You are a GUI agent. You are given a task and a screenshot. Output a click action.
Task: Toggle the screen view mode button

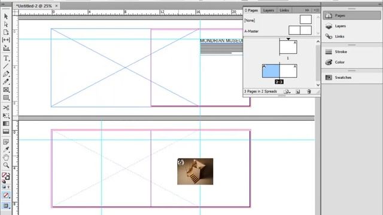click(x=6, y=205)
